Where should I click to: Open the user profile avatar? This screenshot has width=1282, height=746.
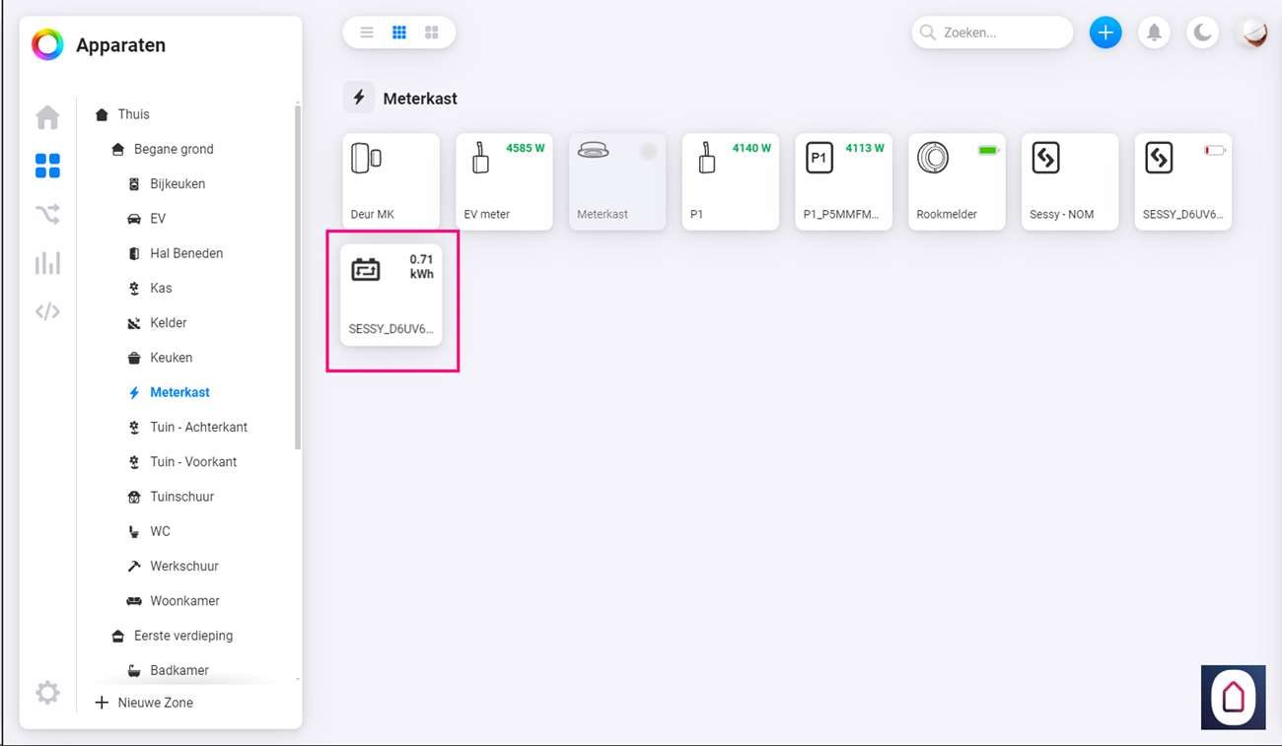pos(1252,33)
